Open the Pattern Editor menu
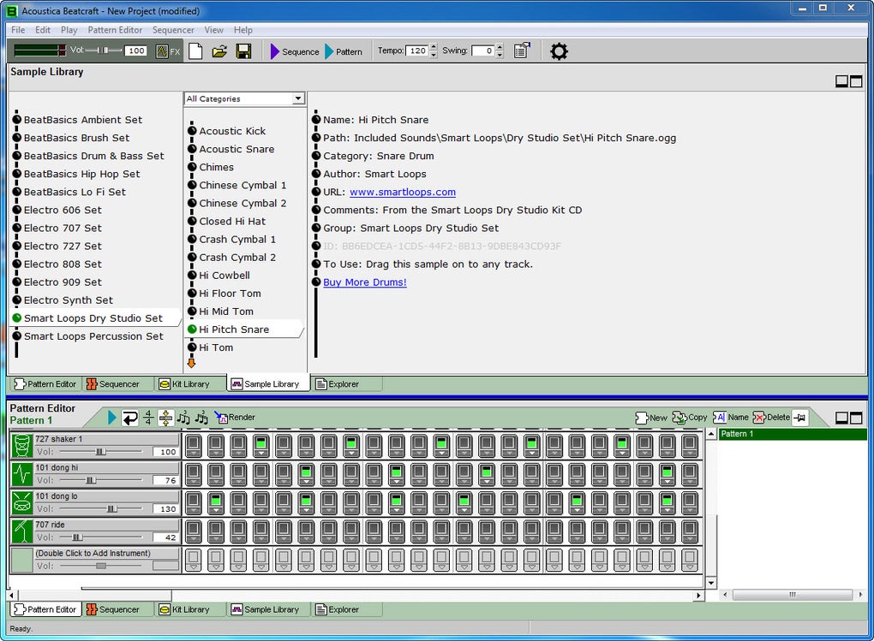The height and width of the screenshot is (641, 874). [x=115, y=30]
